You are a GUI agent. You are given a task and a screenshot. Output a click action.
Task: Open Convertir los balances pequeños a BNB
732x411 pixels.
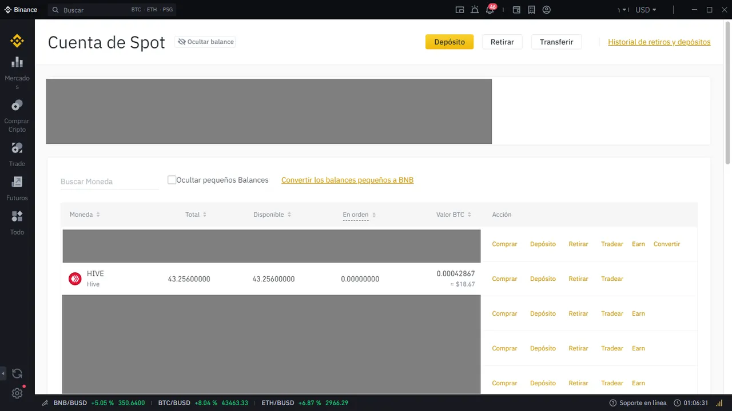[347, 180]
